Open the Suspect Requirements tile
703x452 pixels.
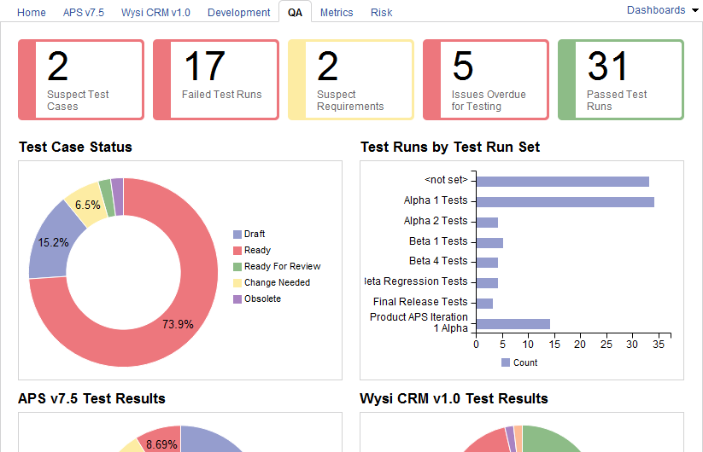point(351,79)
